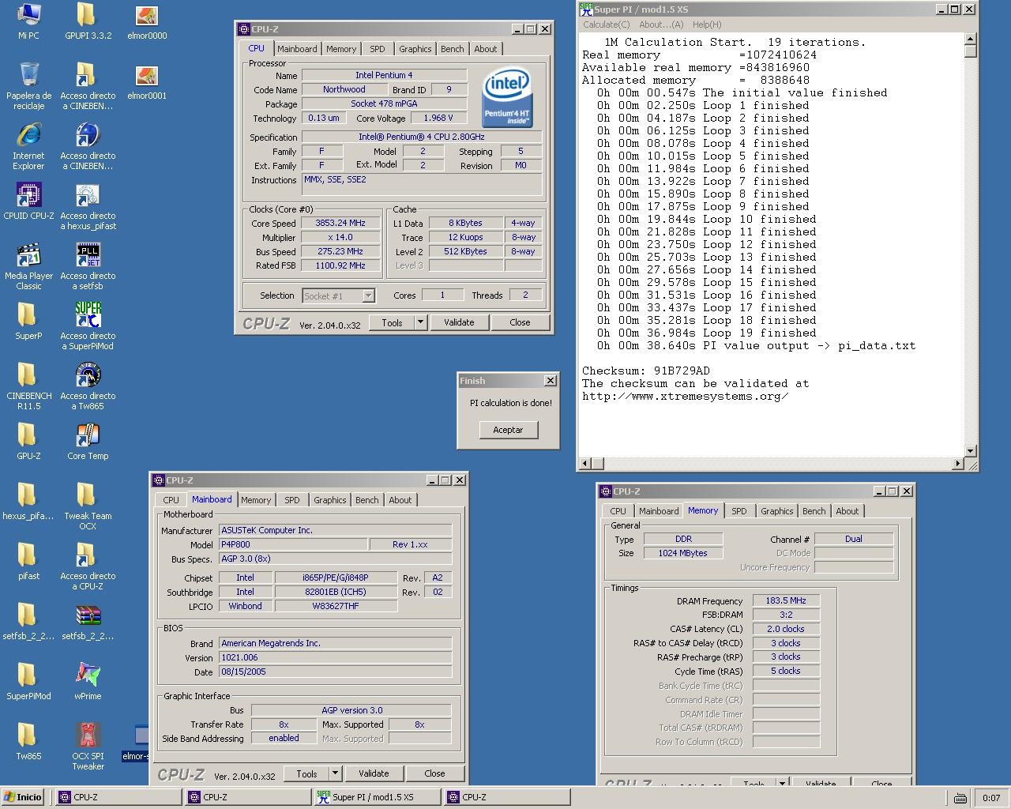Click the Checksum: 91B729AD line
Screen dimensions: 1011x809
click(x=645, y=371)
